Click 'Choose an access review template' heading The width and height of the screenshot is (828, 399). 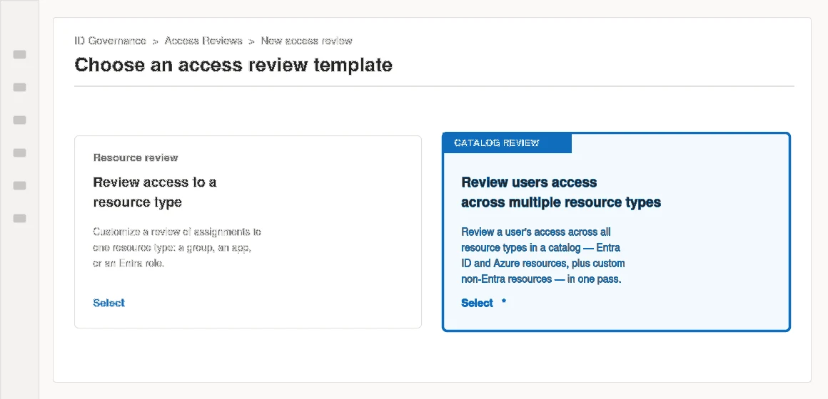tap(233, 65)
